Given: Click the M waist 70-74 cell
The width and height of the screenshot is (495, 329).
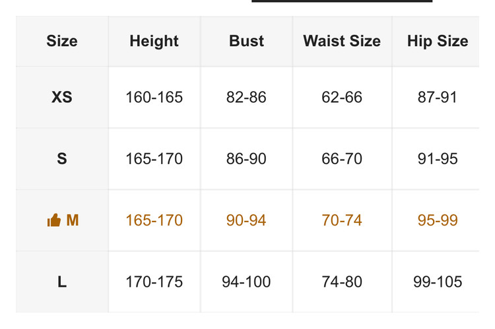Looking at the screenshot, I should point(342,220).
